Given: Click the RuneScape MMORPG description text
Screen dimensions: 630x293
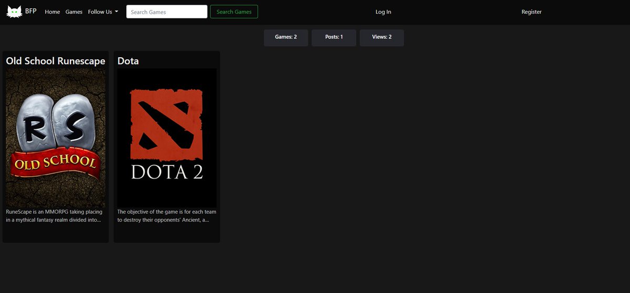Looking at the screenshot, I should [x=55, y=216].
